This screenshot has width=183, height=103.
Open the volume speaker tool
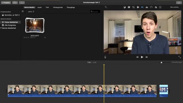tap(142, 7)
